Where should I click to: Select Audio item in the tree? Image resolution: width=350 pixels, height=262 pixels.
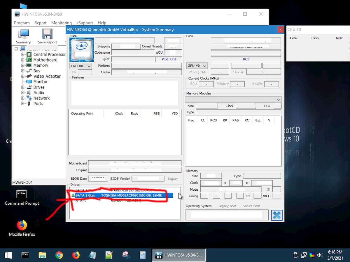(39, 93)
